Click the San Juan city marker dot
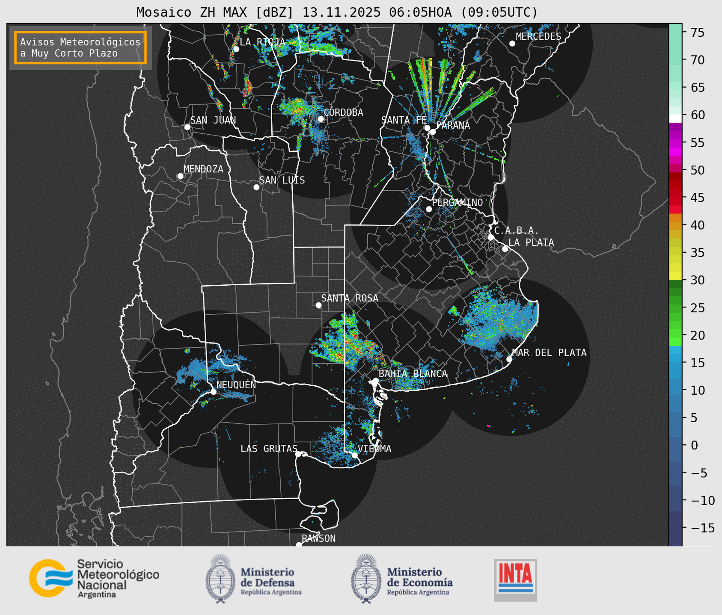The image size is (722, 615). pyautogui.click(x=187, y=127)
